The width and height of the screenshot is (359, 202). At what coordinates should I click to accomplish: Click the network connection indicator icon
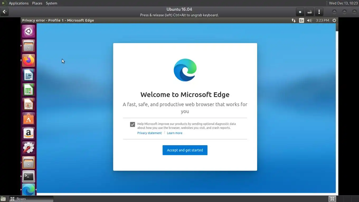pyautogui.click(x=294, y=20)
